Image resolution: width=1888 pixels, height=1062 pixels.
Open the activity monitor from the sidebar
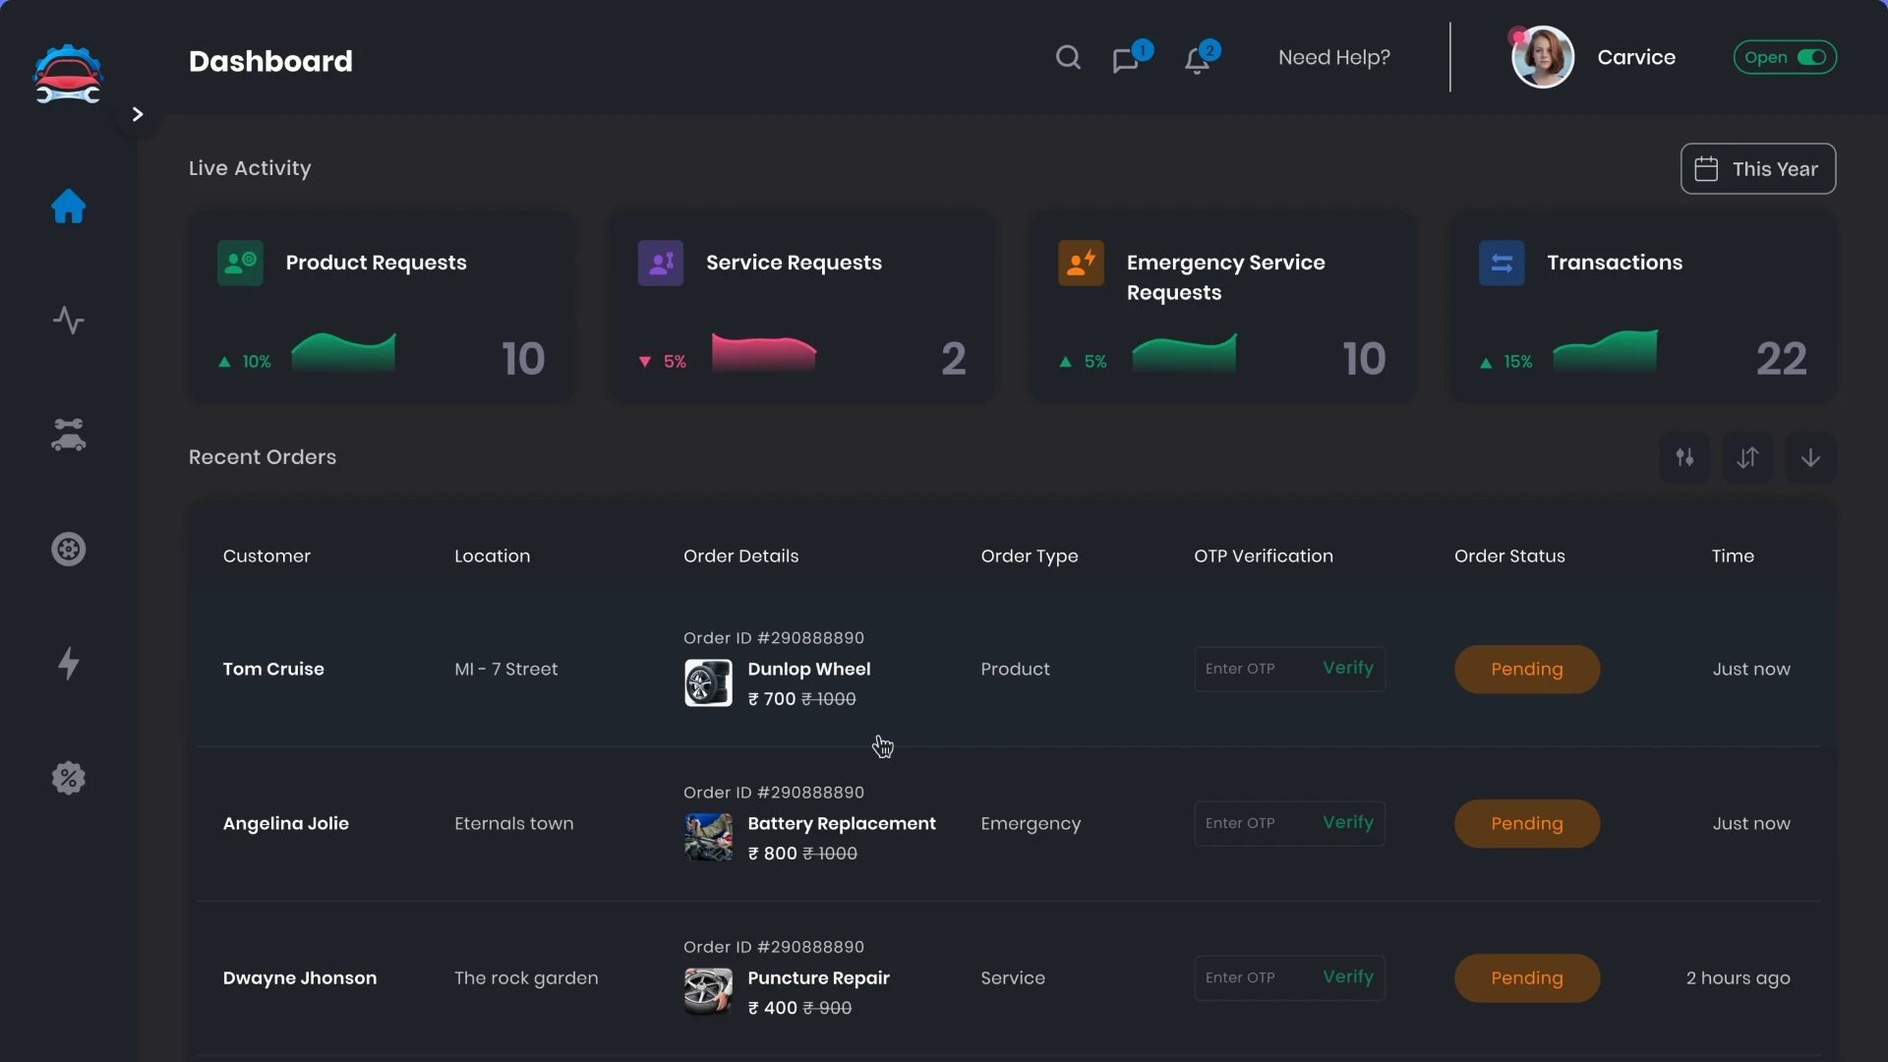tap(69, 320)
